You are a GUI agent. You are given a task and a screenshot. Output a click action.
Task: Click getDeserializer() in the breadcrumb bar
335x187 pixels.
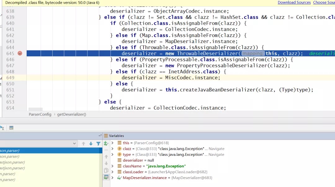(72, 114)
